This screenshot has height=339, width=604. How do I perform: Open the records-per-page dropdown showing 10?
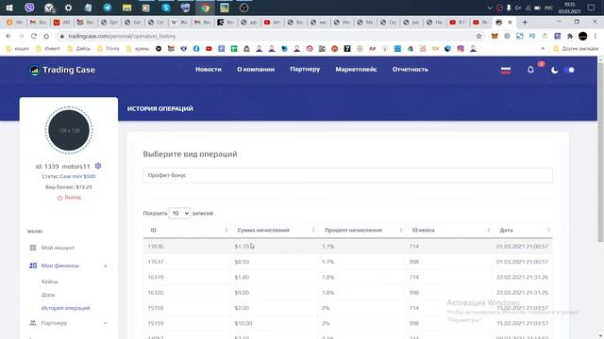179,213
